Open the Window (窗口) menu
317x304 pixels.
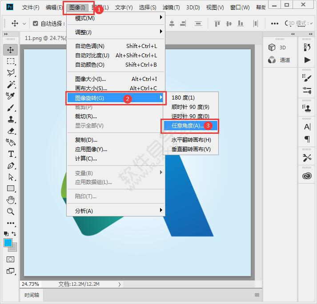[240, 8]
